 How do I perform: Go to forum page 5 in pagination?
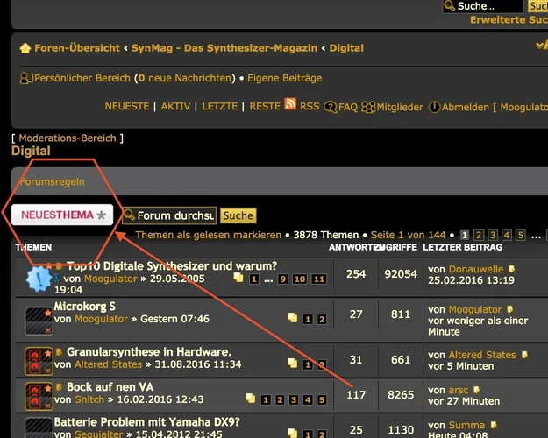point(521,235)
